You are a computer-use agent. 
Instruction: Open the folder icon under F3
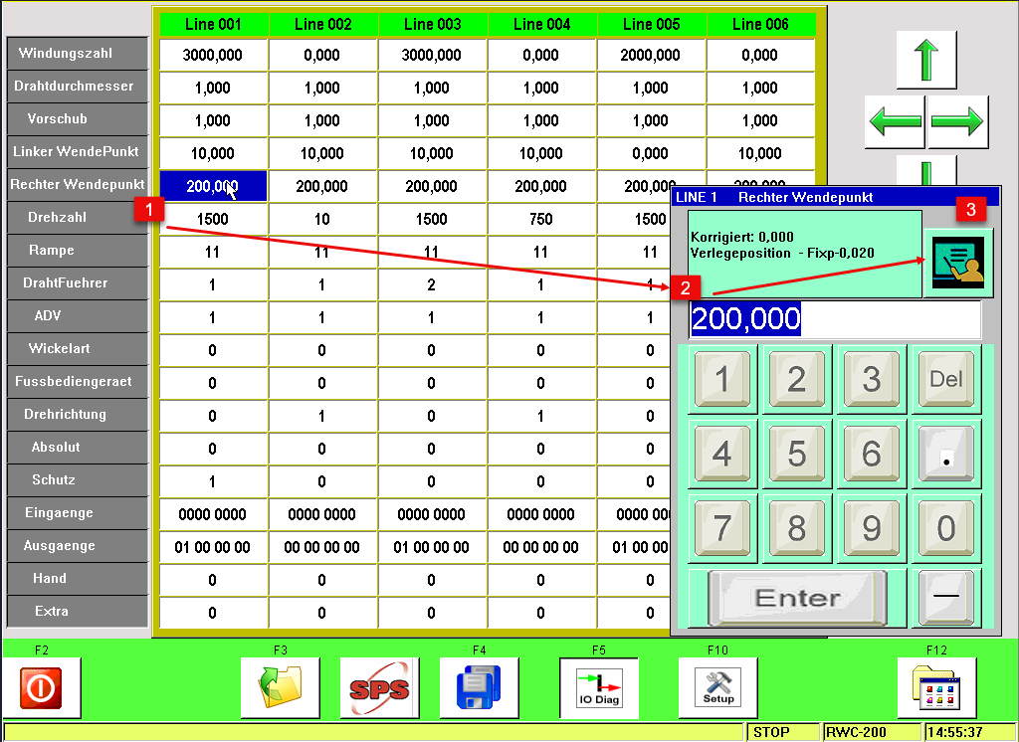point(280,687)
